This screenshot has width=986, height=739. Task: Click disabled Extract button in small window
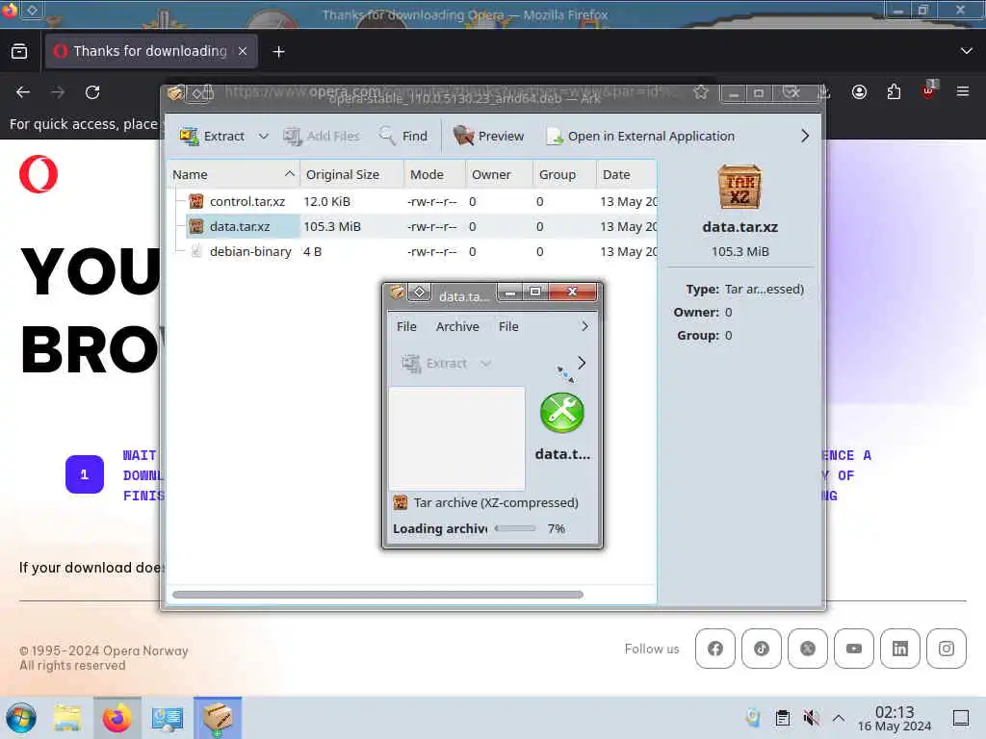click(435, 363)
